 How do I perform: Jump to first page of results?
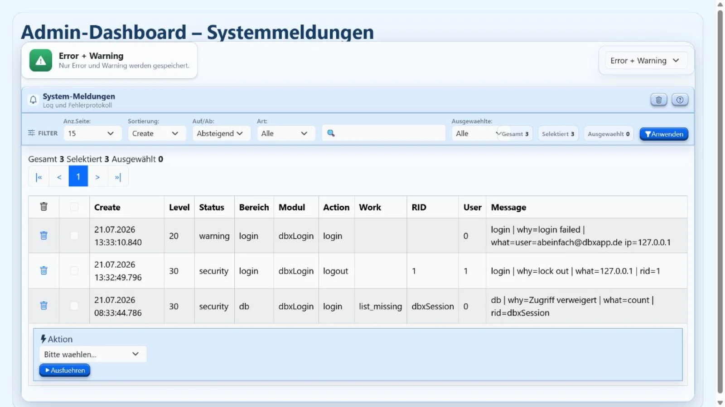(x=39, y=177)
